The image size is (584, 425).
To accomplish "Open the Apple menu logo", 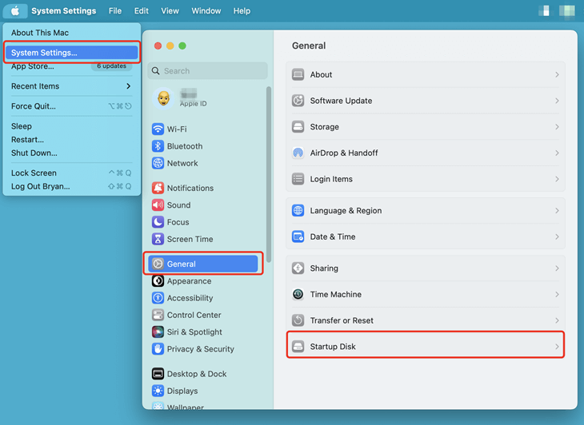I will [15, 10].
